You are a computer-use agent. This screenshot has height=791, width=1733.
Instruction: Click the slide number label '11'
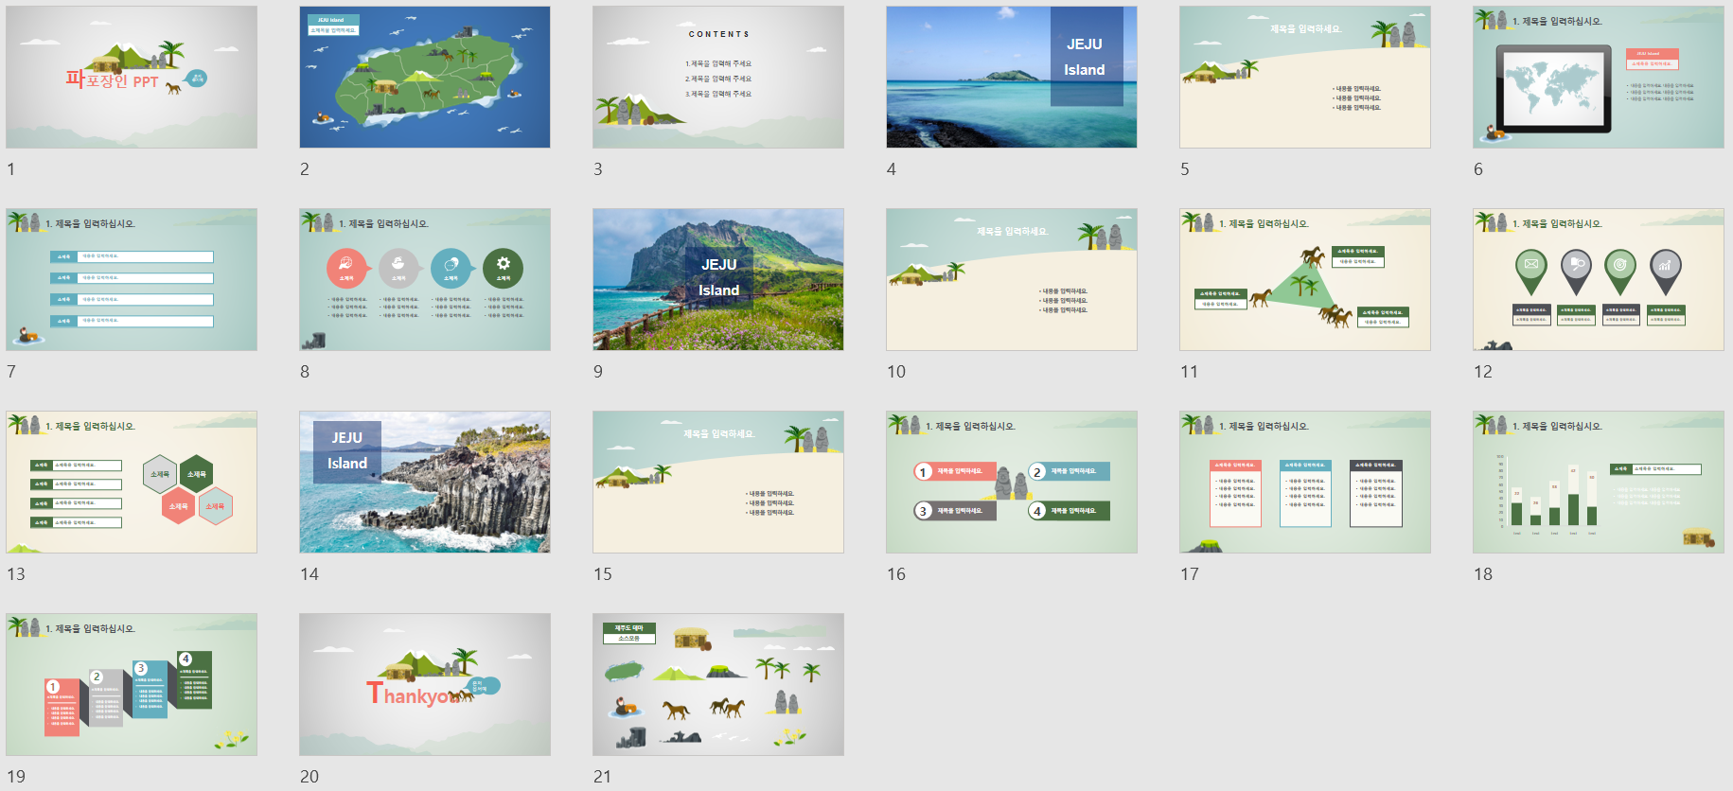click(x=1190, y=372)
